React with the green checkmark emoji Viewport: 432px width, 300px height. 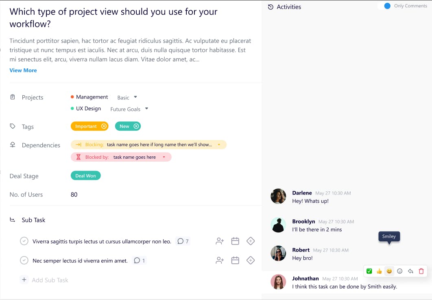pyautogui.click(x=369, y=271)
